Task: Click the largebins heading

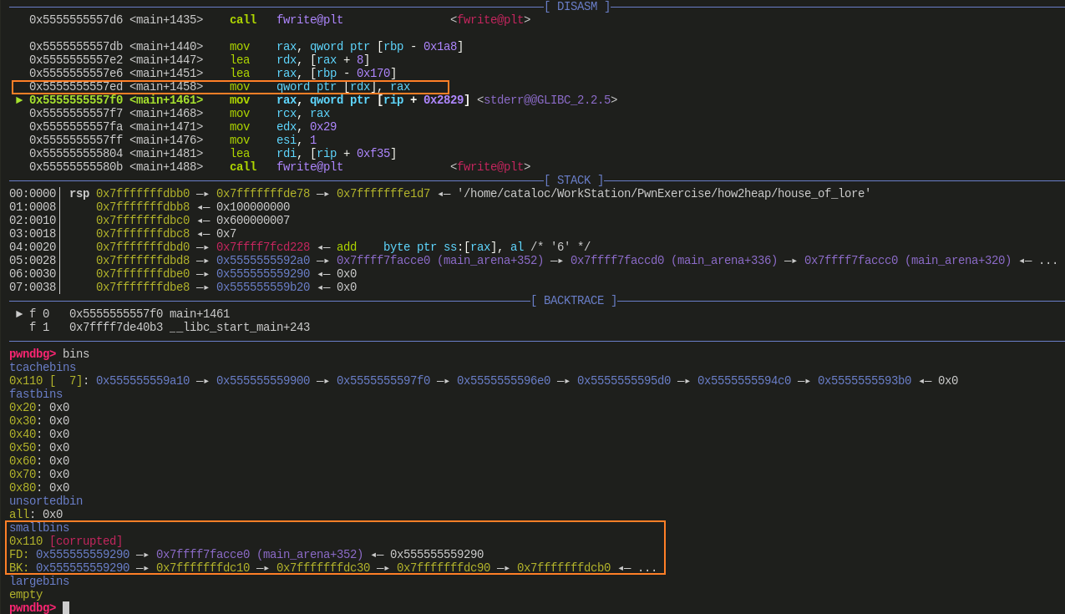Action: coord(39,581)
